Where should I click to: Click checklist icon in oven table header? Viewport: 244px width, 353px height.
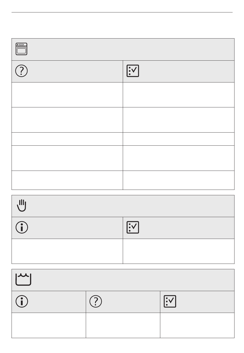click(x=133, y=71)
